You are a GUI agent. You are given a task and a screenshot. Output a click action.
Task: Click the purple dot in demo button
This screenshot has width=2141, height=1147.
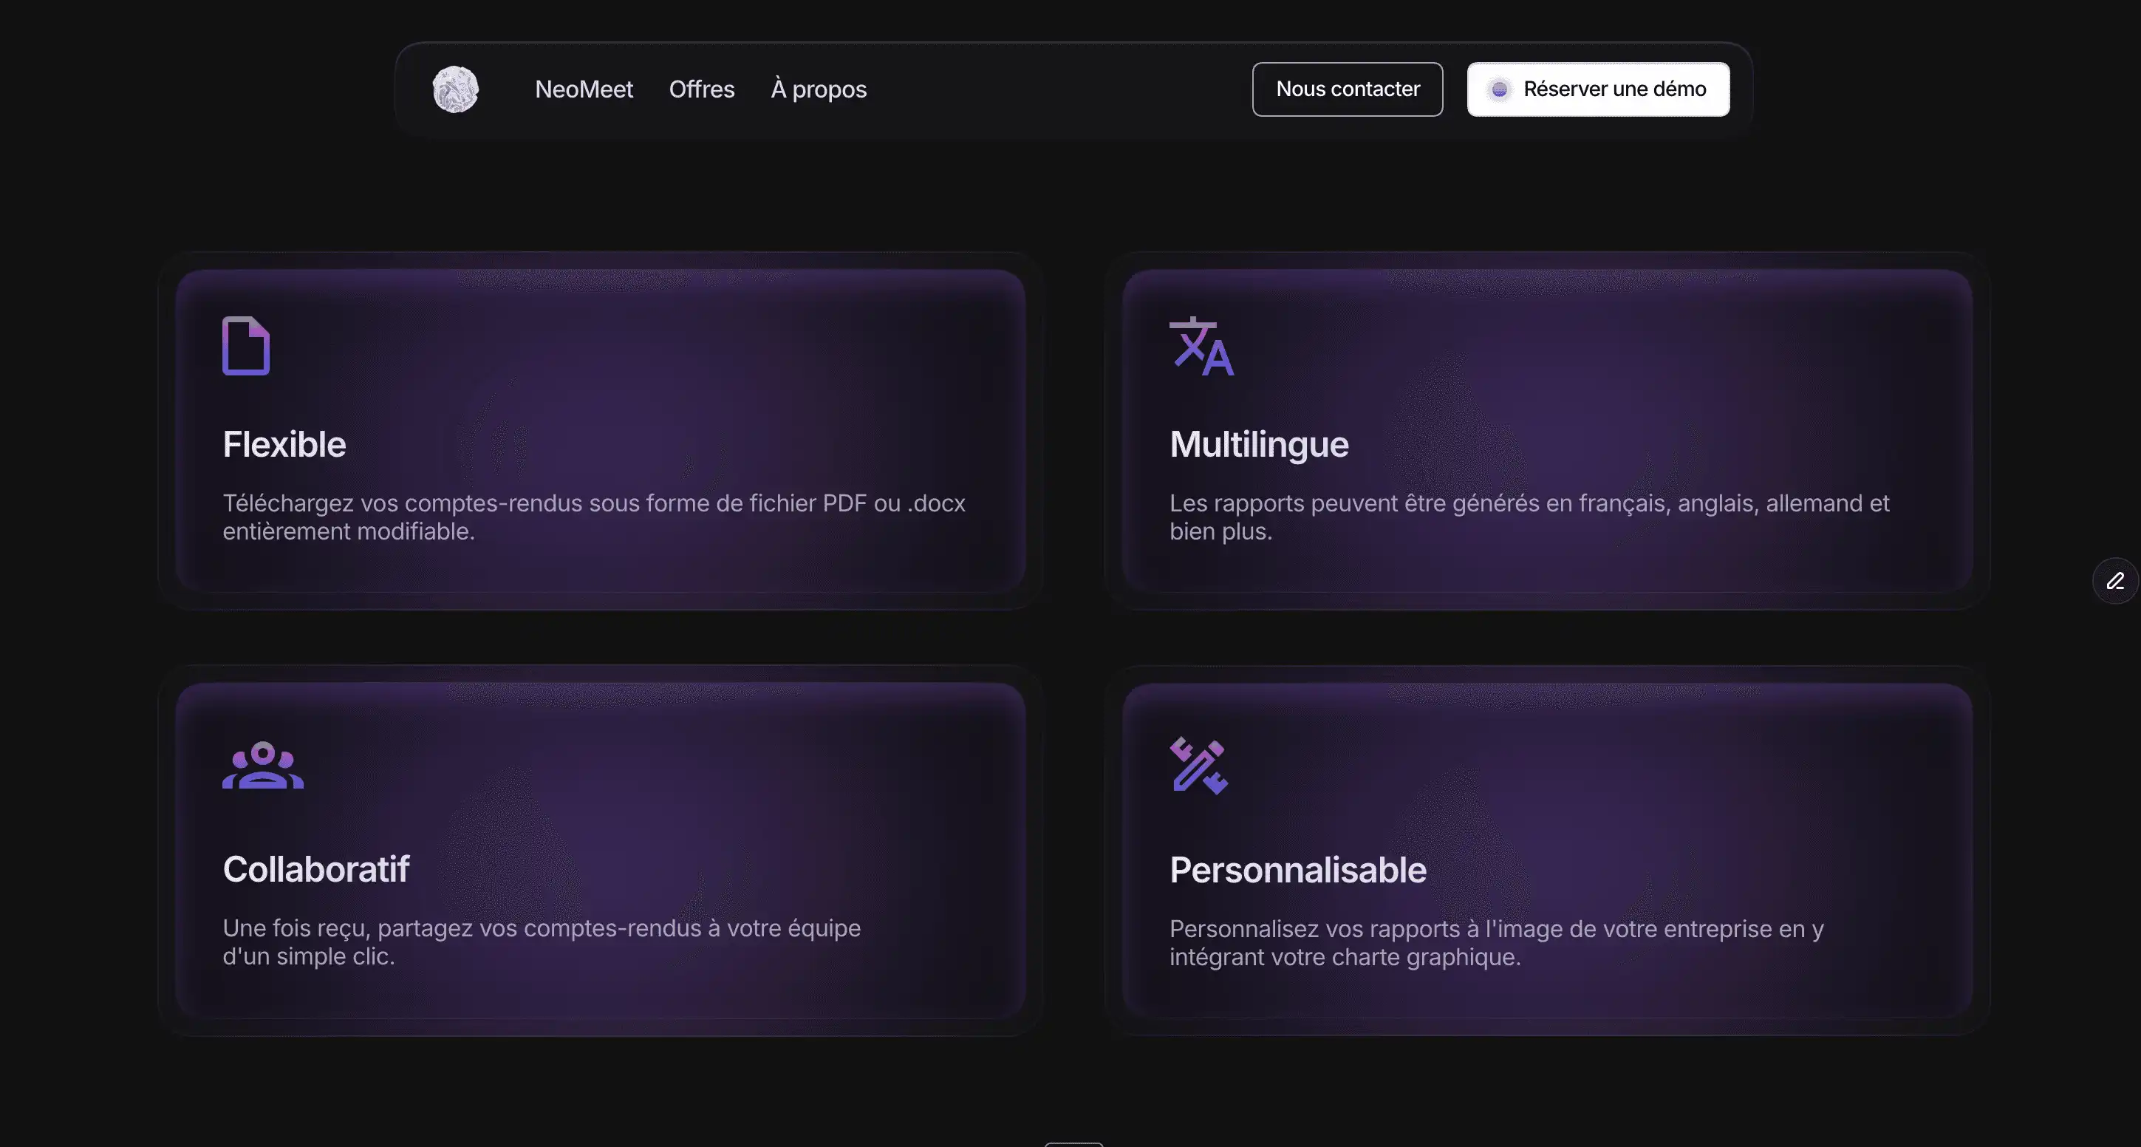coord(1500,89)
